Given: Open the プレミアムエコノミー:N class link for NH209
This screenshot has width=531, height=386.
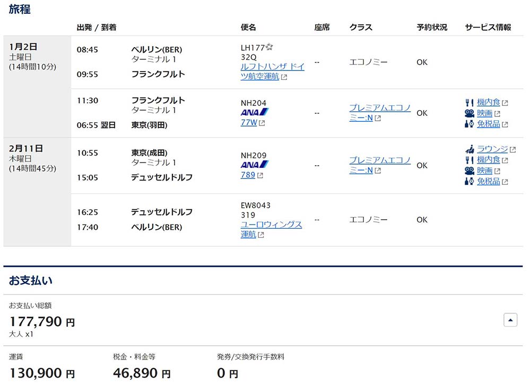Looking at the screenshot, I should point(380,165).
